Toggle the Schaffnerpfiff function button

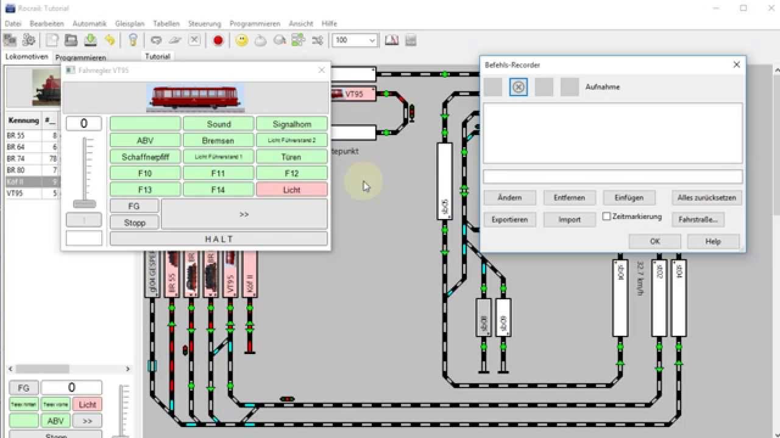click(145, 157)
